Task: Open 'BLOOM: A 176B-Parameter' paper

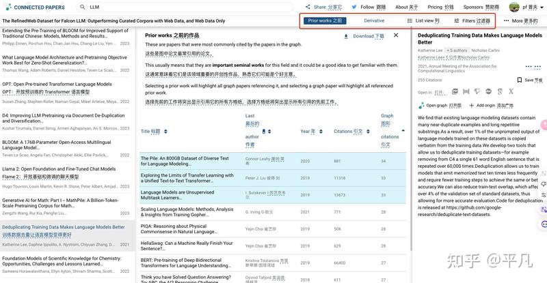Action: point(57,145)
